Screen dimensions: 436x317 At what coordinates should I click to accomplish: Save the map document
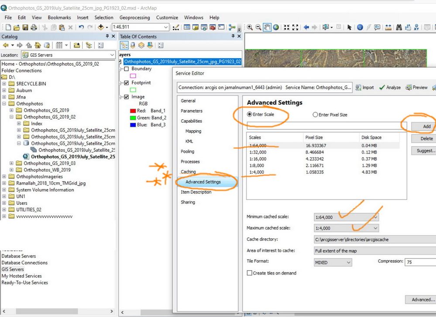25,27
